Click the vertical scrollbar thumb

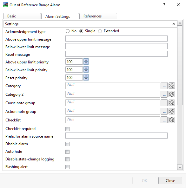point(180,65)
